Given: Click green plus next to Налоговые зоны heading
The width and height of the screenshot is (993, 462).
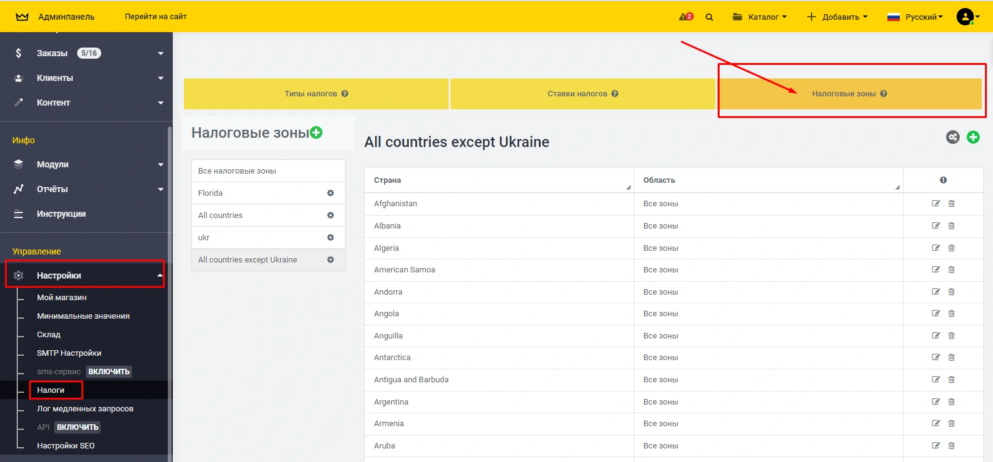Looking at the screenshot, I should pyautogui.click(x=317, y=132).
